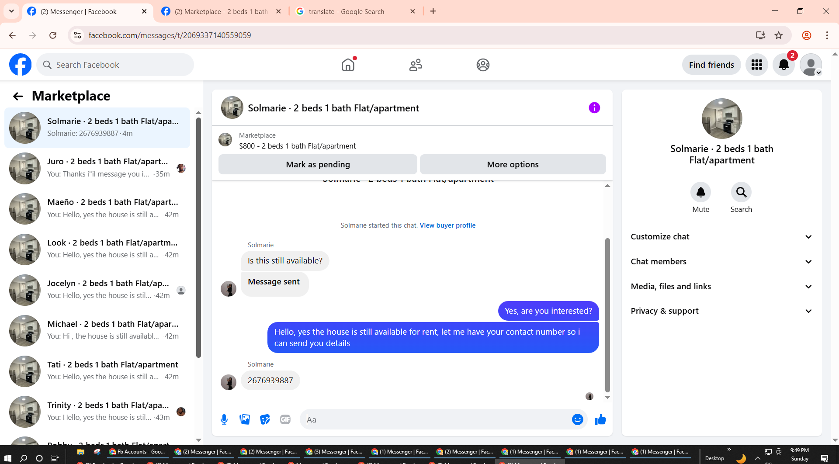
Task: Expand the Customize chat section
Action: [x=721, y=237]
